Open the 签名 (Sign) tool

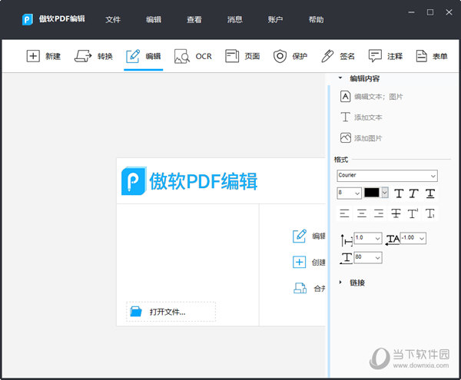(x=338, y=56)
